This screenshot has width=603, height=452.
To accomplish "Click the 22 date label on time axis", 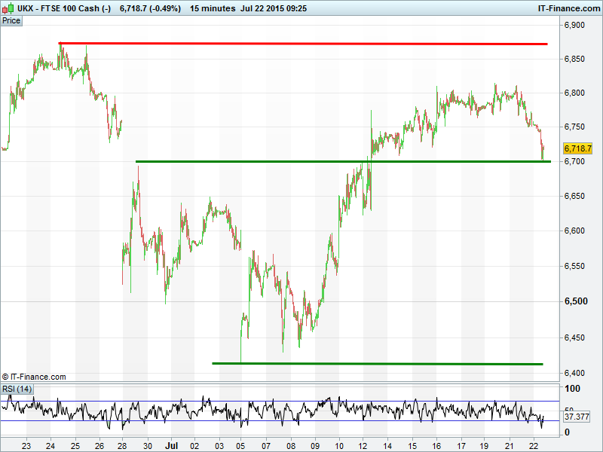I will [533, 445].
